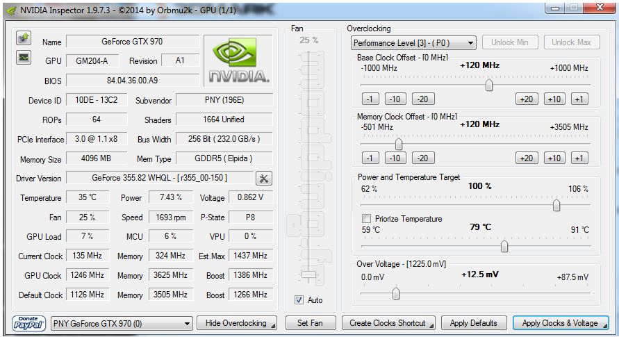Viewport: 619px width, 337px height.
Task: Click the P-State value P8
Action: 251,217
